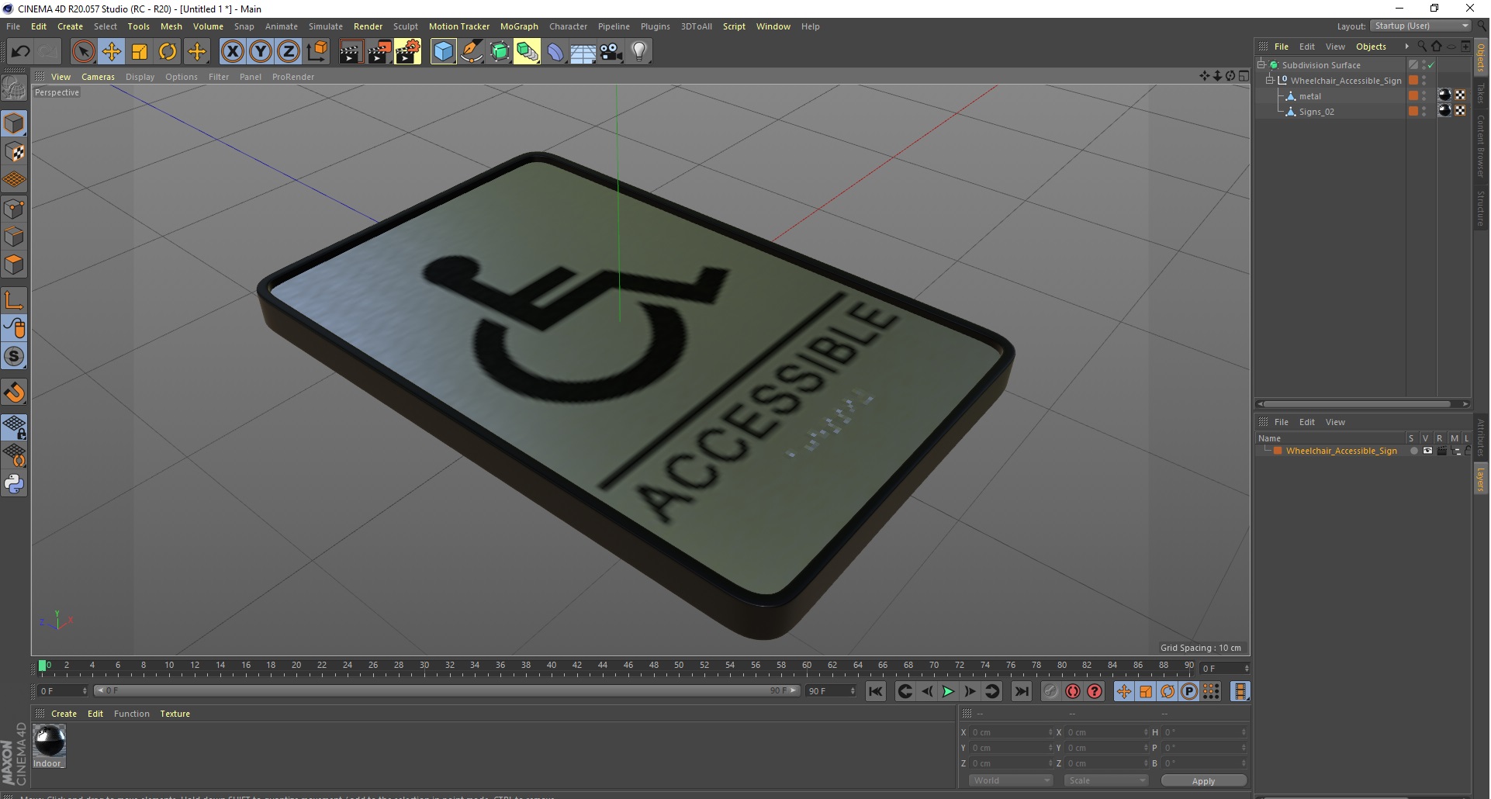Toggle Z axis lock

tap(289, 52)
